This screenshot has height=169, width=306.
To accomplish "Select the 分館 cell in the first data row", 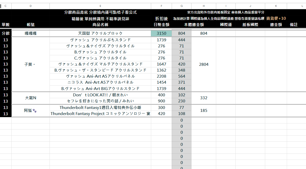I will click(x=6, y=33).
